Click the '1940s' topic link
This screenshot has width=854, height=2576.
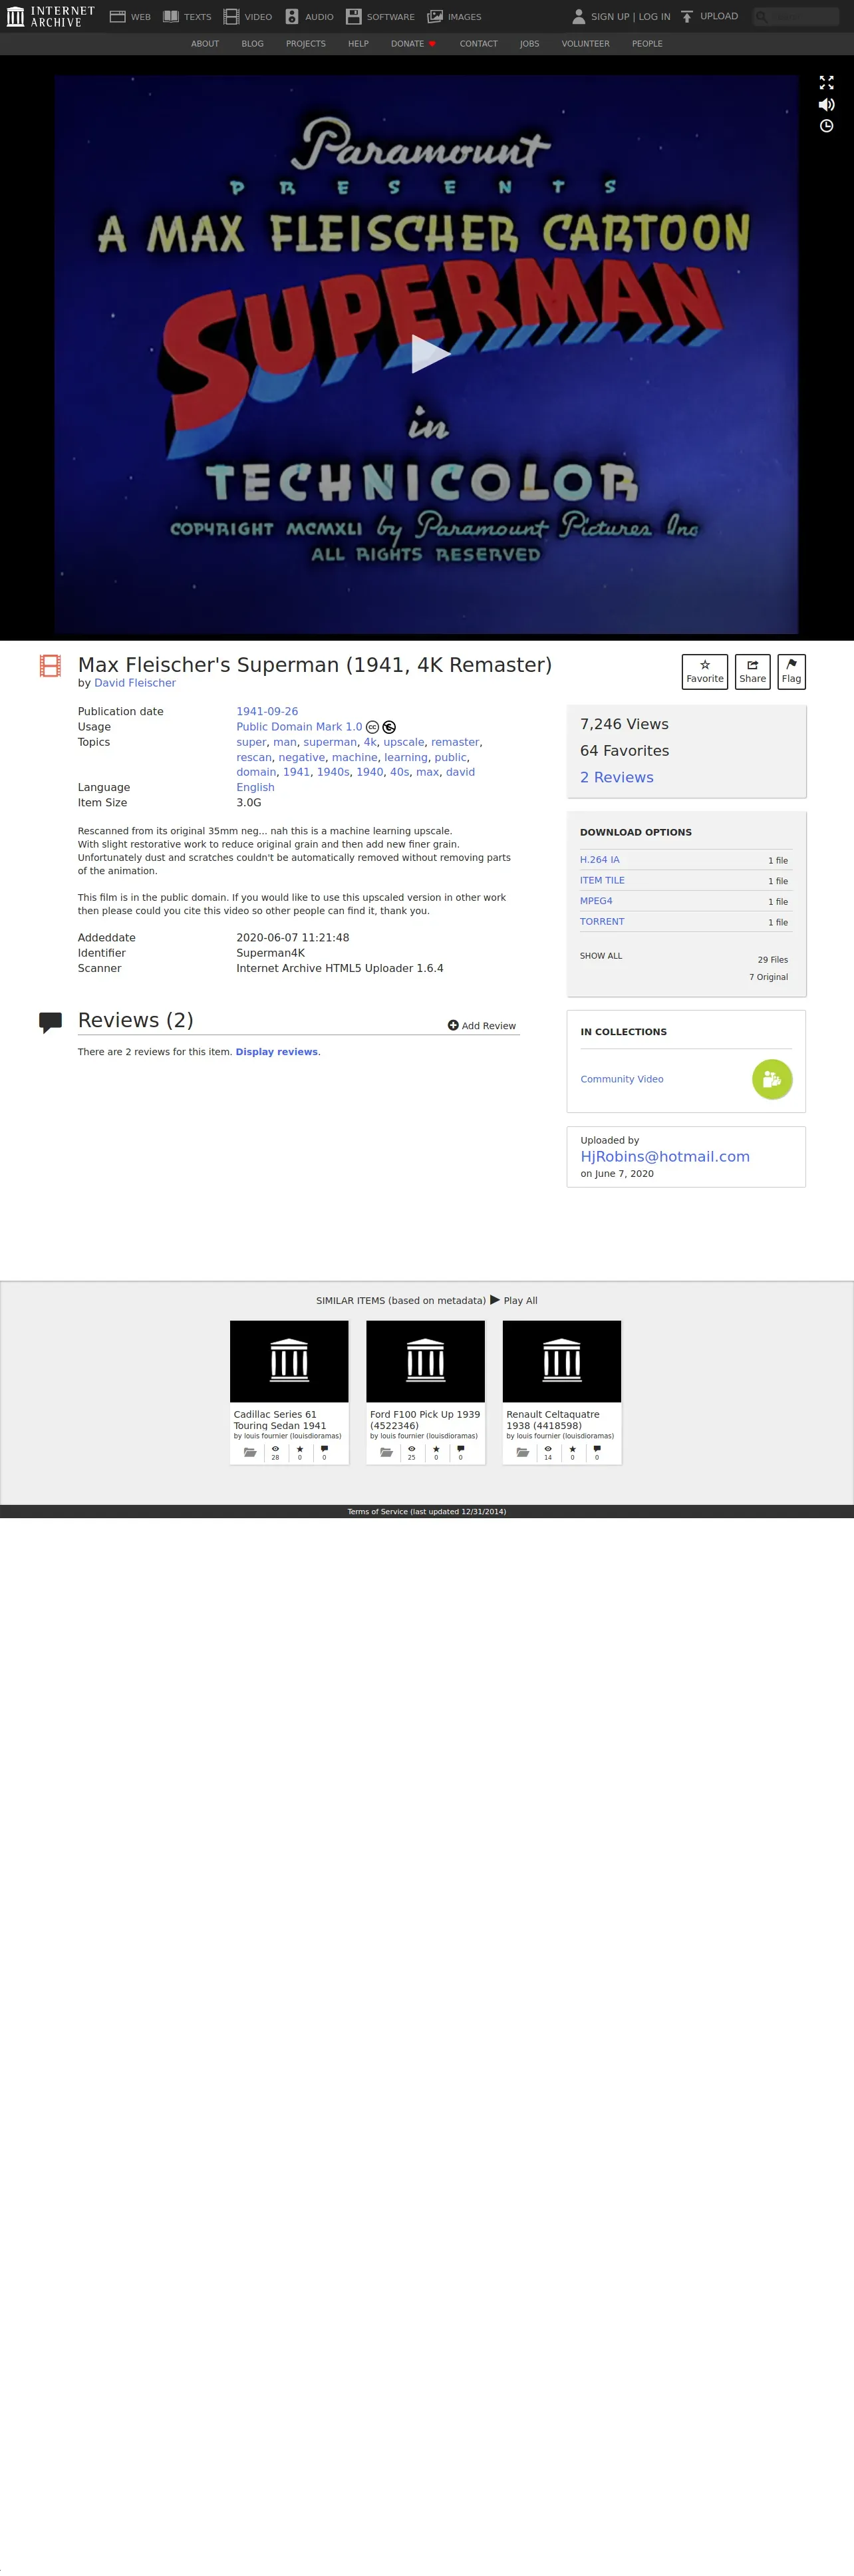333,772
